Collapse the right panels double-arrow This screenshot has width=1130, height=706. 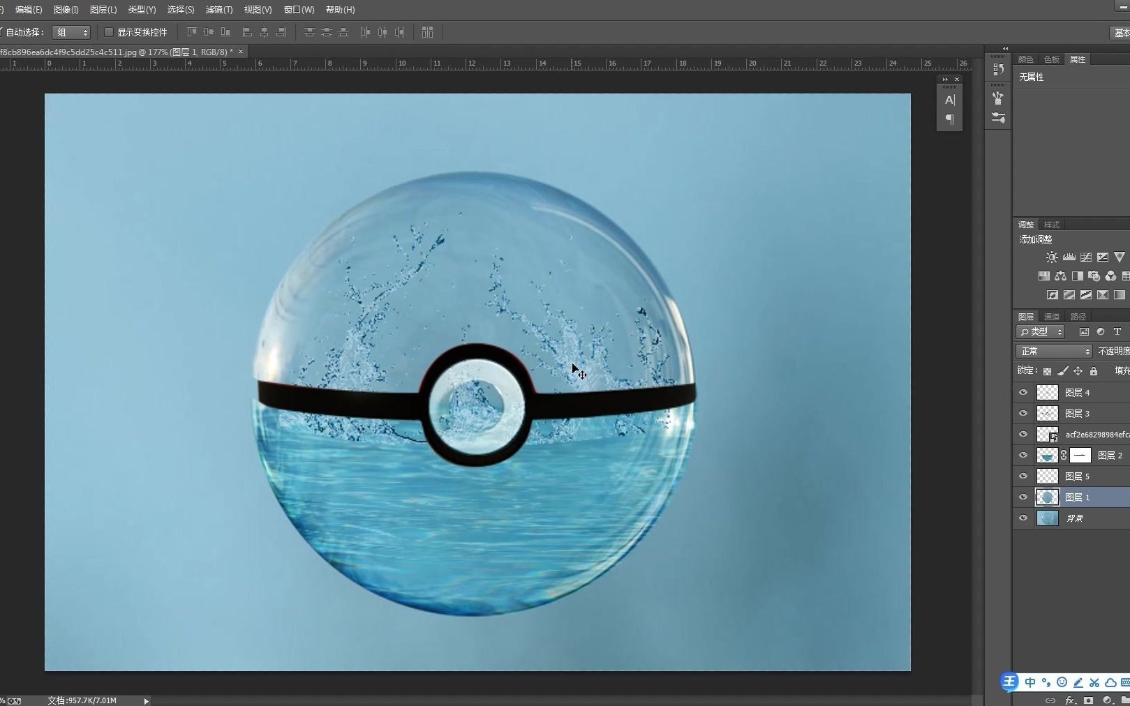coord(1006,49)
